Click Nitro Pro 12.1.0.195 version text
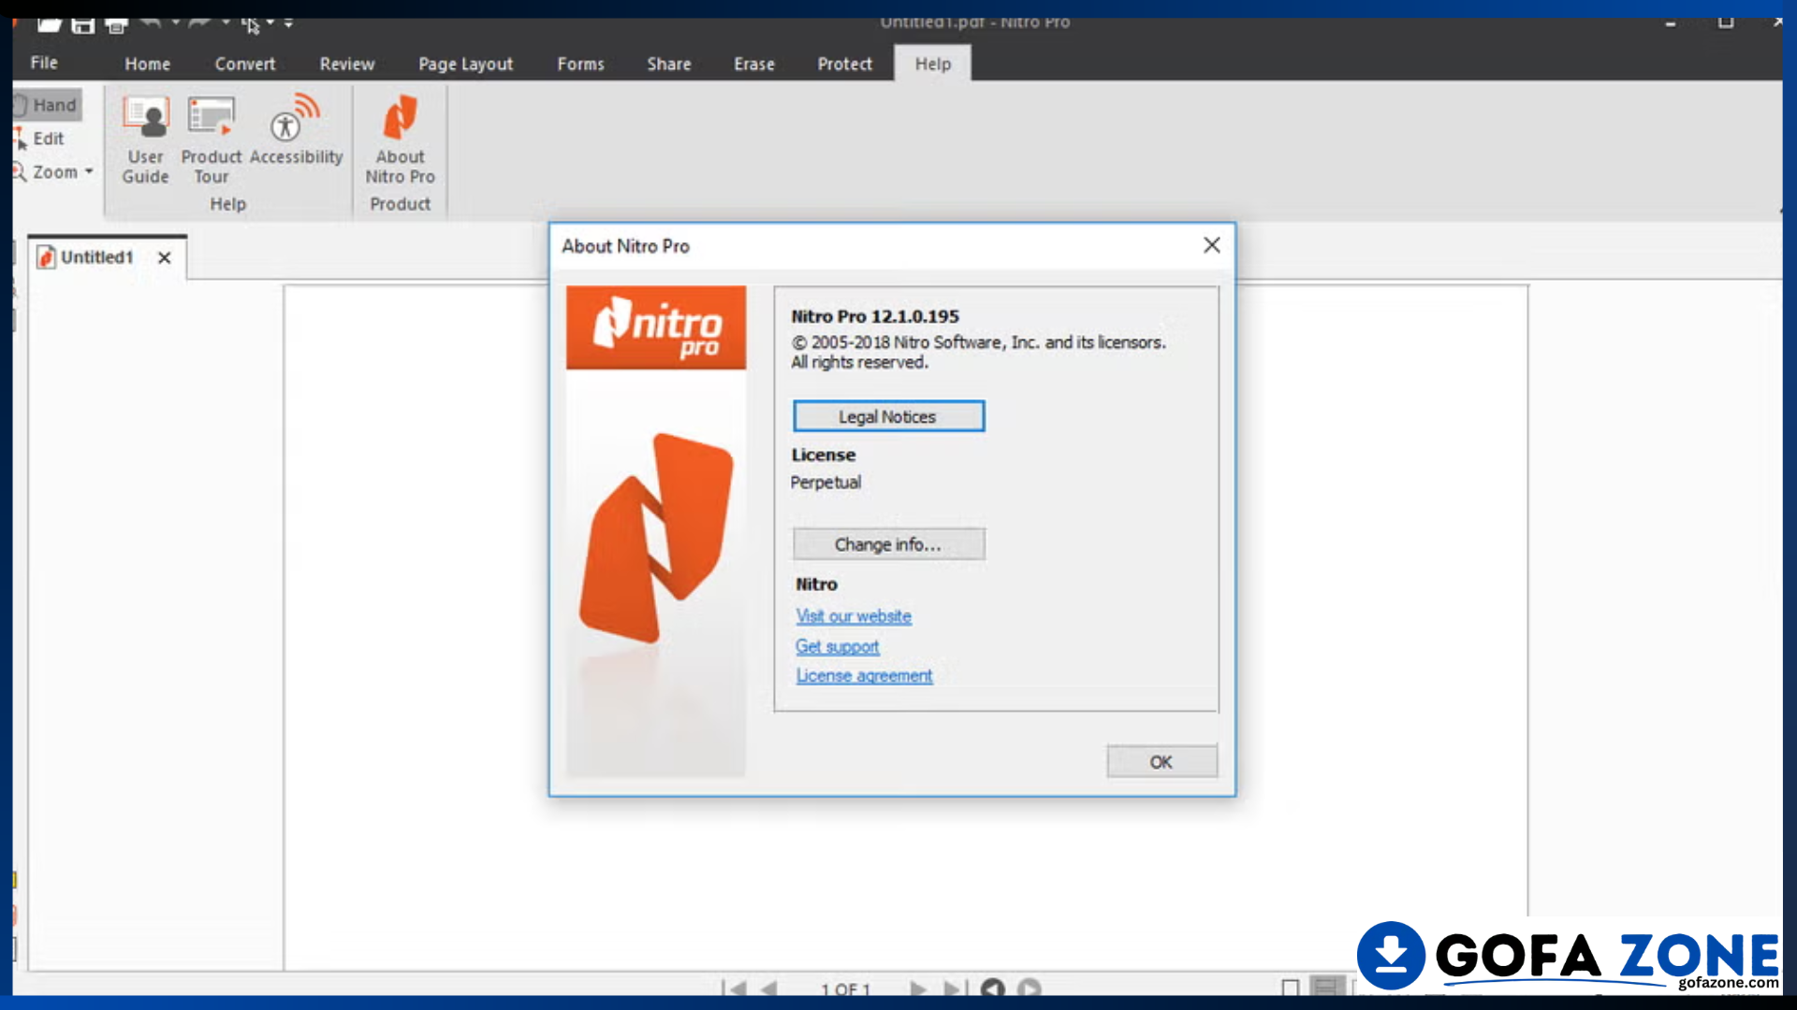The height and width of the screenshot is (1010, 1797). click(x=875, y=316)
